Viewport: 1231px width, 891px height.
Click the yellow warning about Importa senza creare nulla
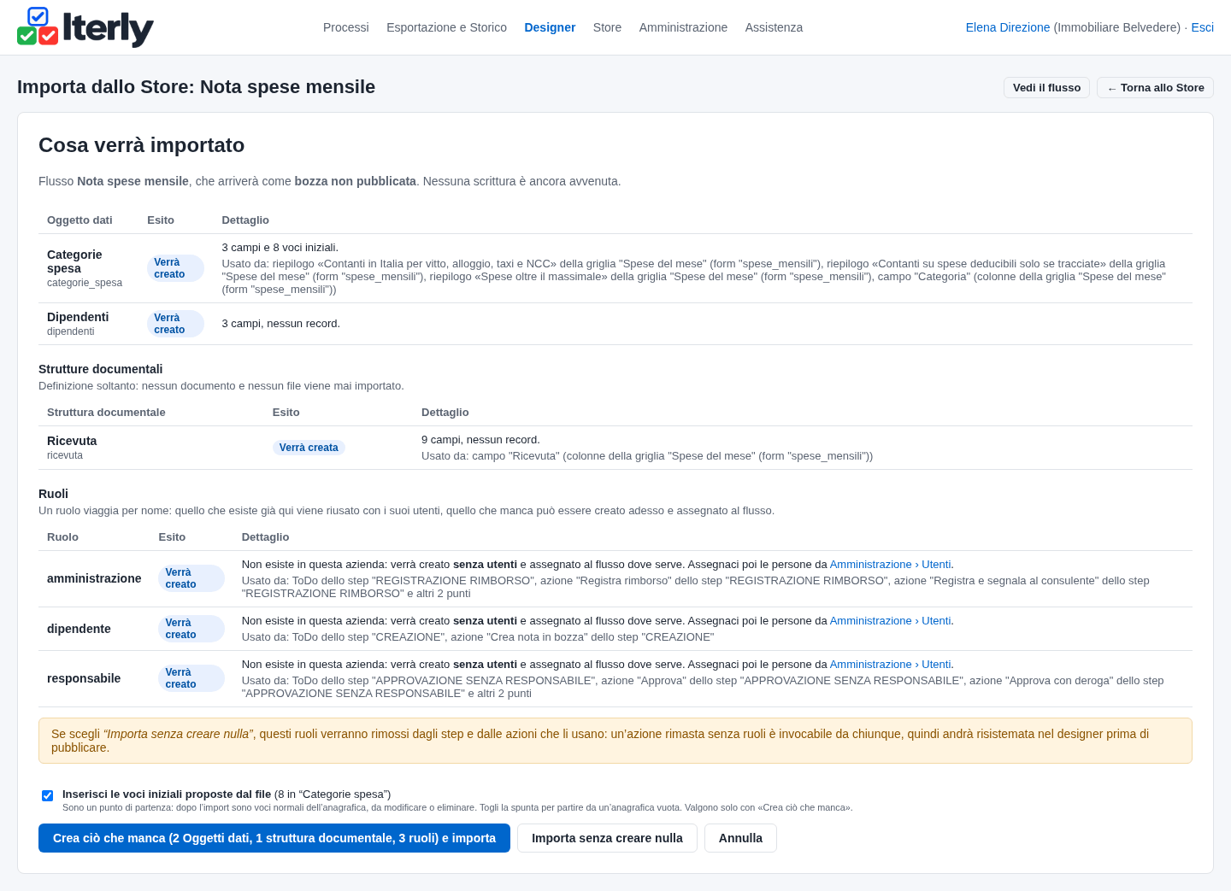pos(615,741)
